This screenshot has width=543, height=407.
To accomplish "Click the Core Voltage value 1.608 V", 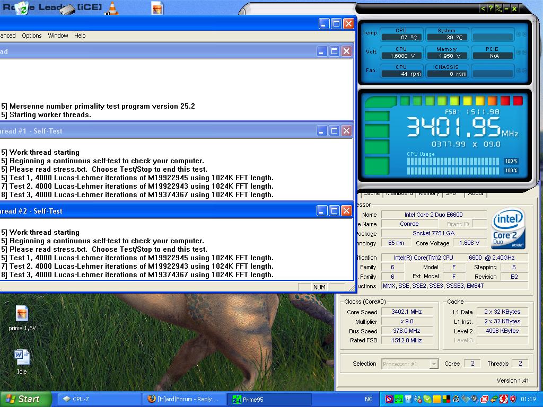I will point(469,243).
